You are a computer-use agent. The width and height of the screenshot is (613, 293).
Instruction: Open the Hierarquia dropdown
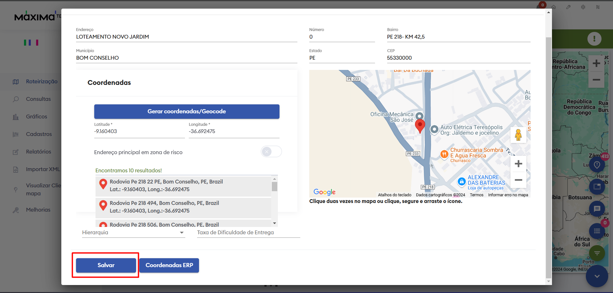tap(133, 232)
